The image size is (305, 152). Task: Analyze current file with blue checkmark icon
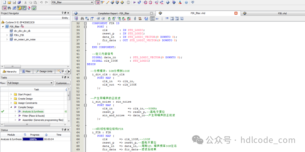146,19
